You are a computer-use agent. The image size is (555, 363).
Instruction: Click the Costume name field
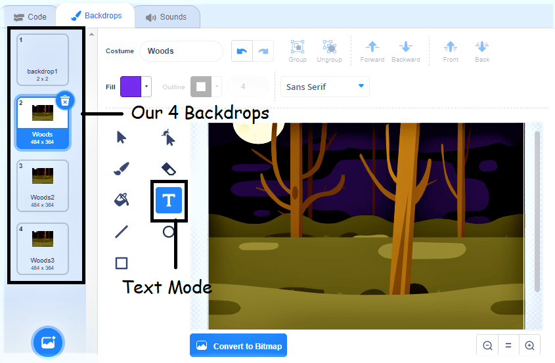(x=181, y=51)
